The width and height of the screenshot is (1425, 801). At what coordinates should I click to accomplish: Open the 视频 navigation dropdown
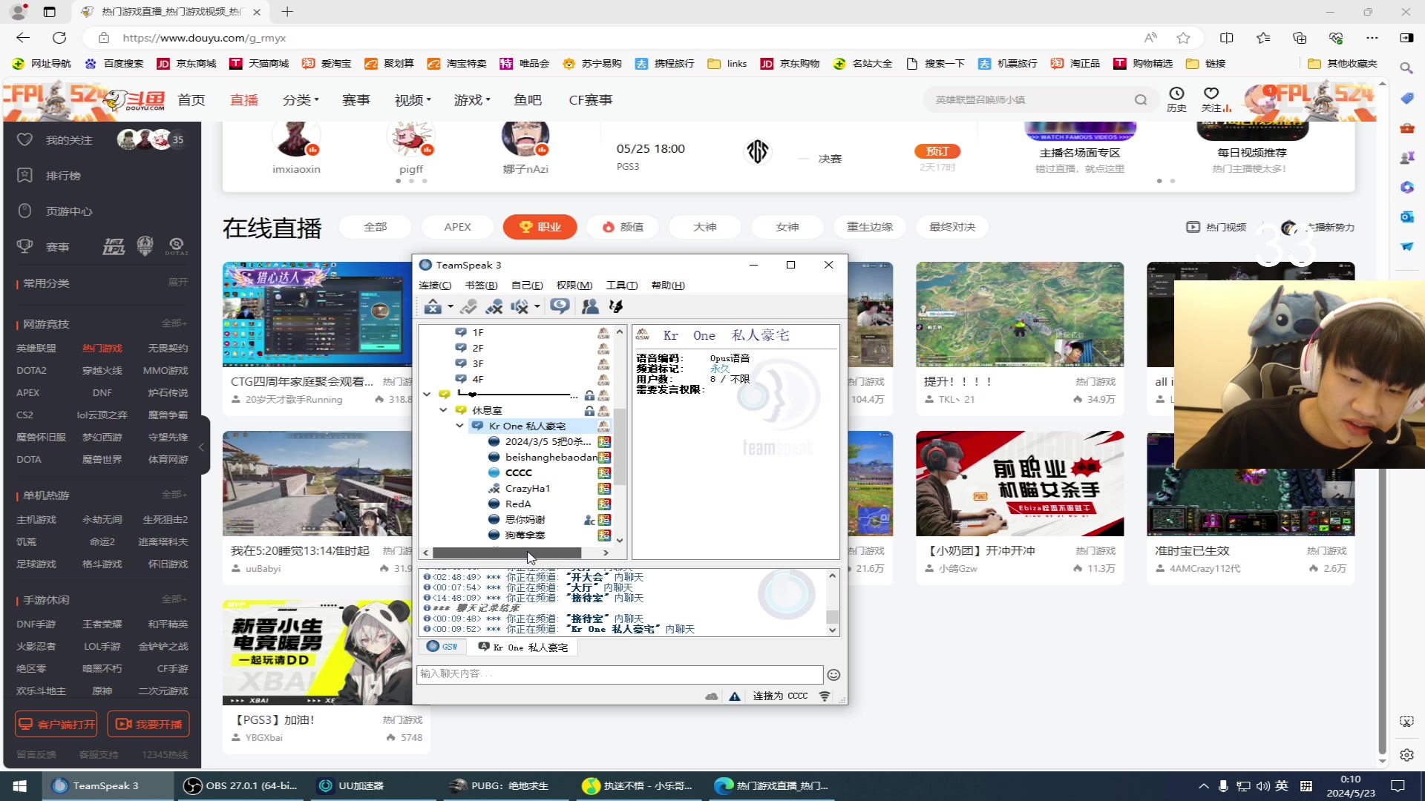pyautogui.click(x=413, y=99)
